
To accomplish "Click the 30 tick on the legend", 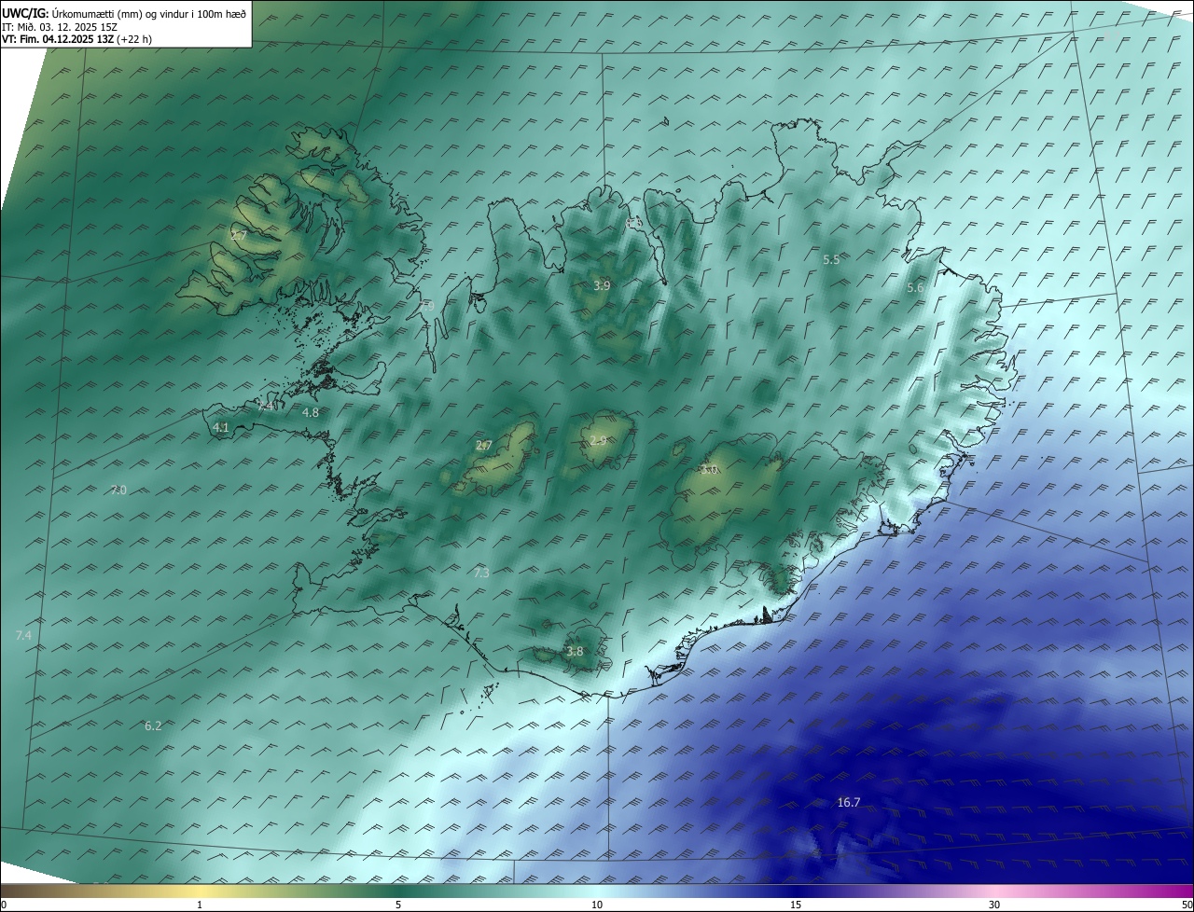I will tap(994, 905).
